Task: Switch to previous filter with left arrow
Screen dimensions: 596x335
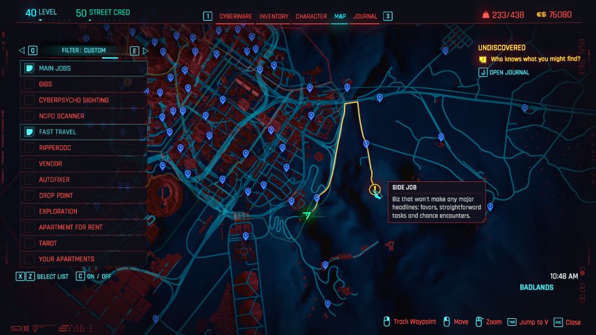Action: (x=22, y=50)
